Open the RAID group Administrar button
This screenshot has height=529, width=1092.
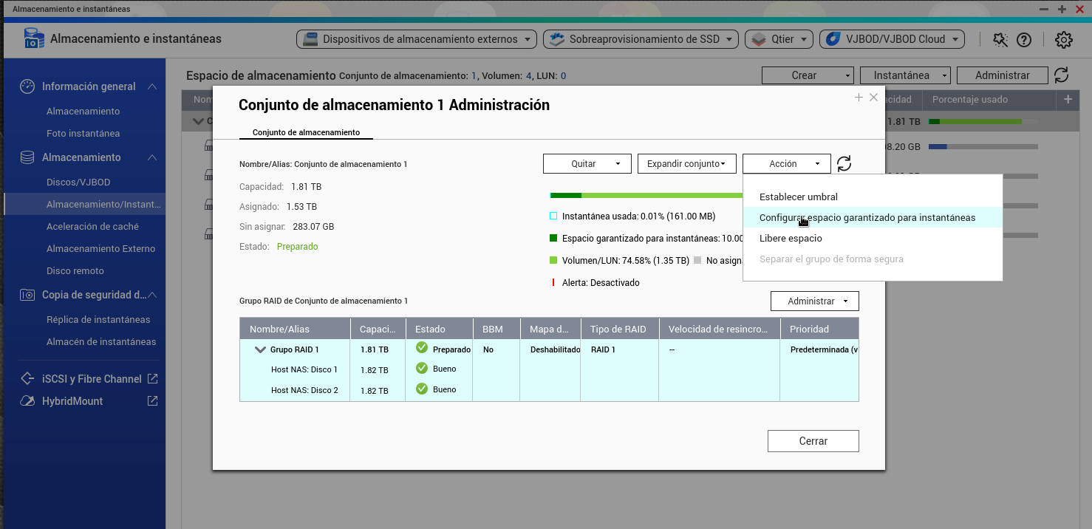[x=814, y=301]
